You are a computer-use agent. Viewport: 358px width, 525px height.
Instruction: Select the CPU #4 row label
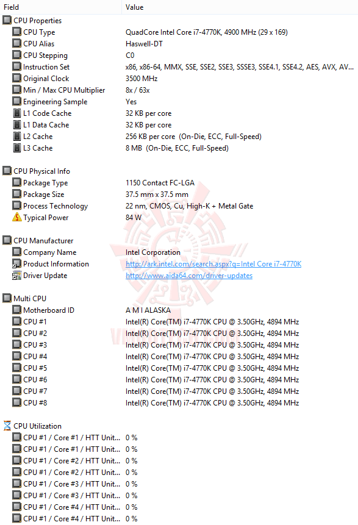pos(35,356)
